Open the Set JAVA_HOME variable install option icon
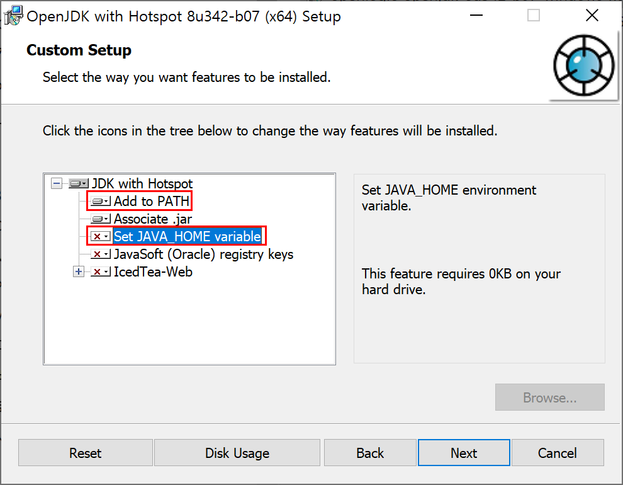 (101, 237)
